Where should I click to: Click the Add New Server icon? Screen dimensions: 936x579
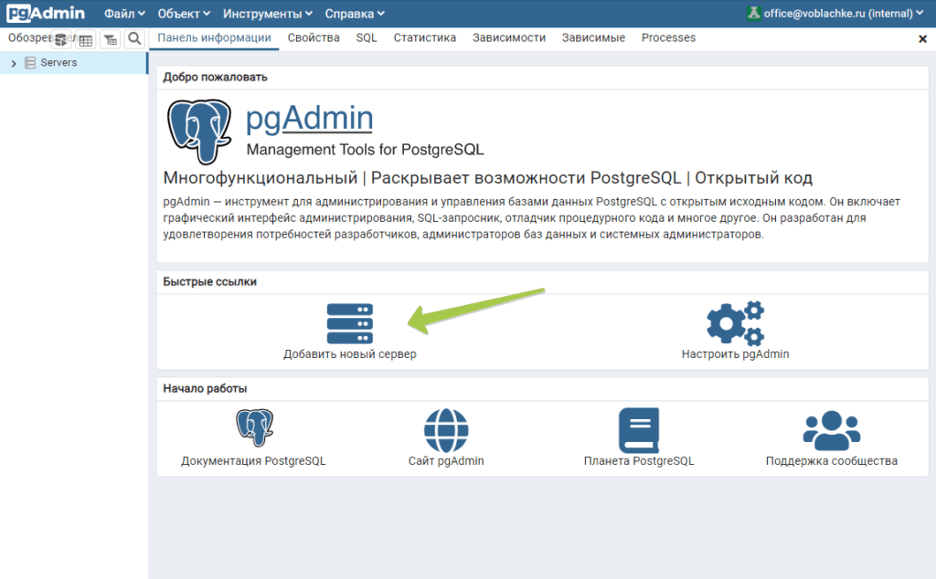click(350, 323)
